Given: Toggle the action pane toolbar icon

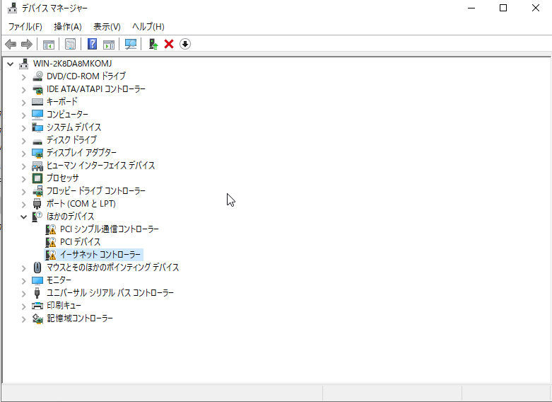Looking at the screenshot, I should pos(109,44).
